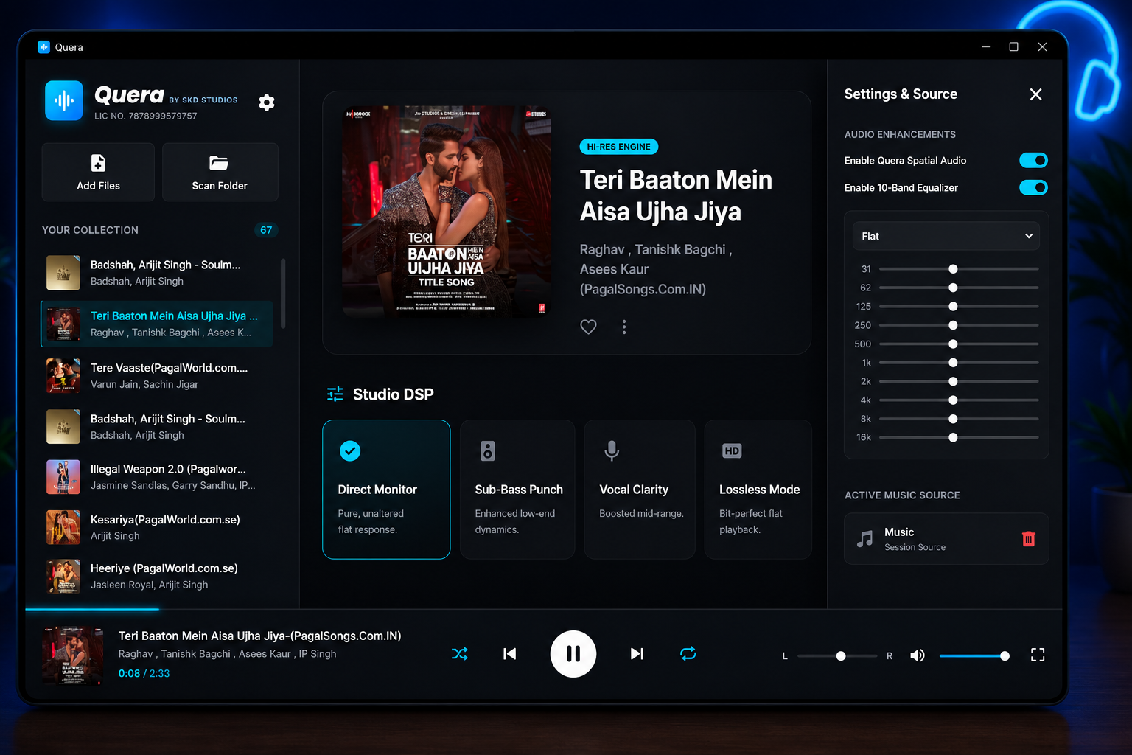Click the Lossless Mode HD icon

click(x=732, y=450)
